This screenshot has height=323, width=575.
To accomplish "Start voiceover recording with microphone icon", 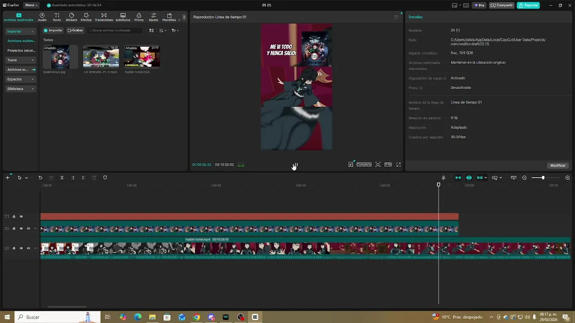I will (x=443, y=178).
